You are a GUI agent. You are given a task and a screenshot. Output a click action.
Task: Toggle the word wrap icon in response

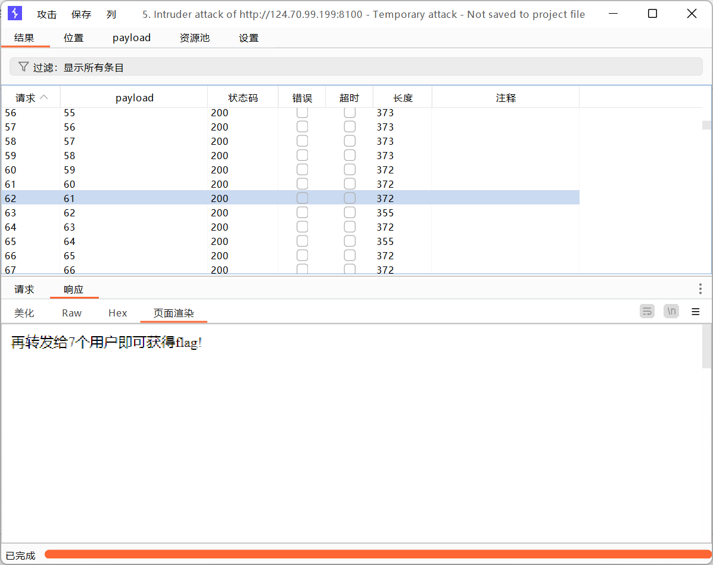click(647, 311)
